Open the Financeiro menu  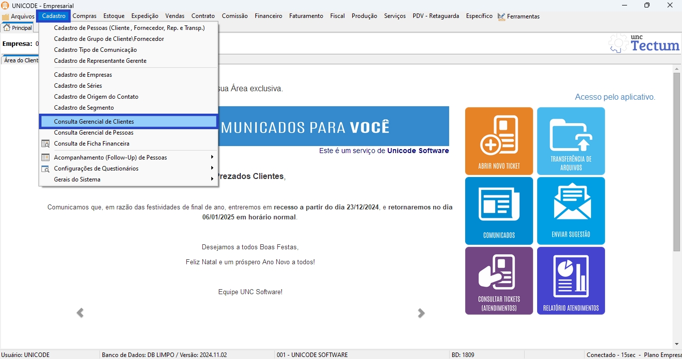(x=268, y=16)
